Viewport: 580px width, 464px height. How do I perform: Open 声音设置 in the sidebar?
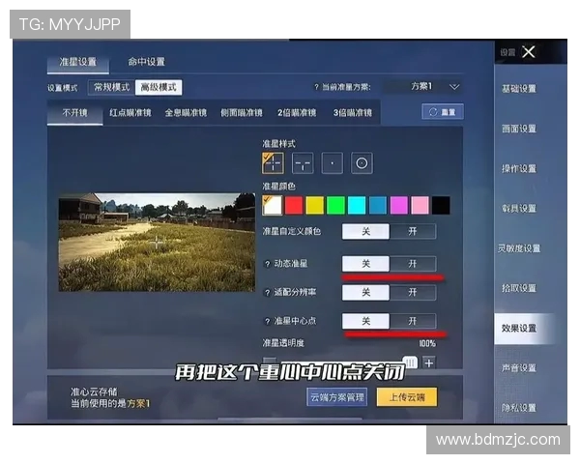[x=518, y=367]
